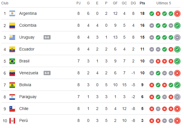Click Uruguay's circled latest draw icon
This screenshot has height=128, width=184.
click(177, 37)
